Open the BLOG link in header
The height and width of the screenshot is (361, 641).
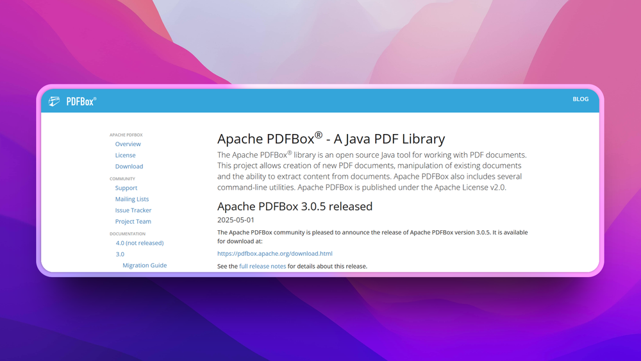click(x=580, y=99)
